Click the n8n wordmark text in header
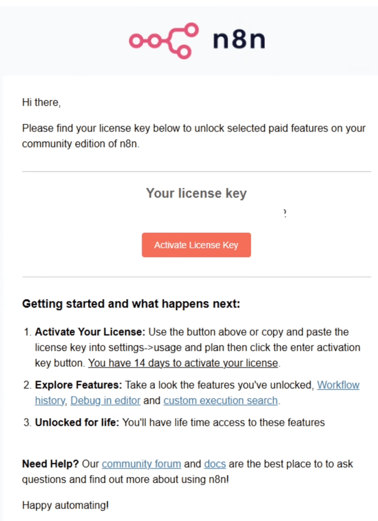The height and width of the screenshot is (521, 378). [x=239, y=40]
